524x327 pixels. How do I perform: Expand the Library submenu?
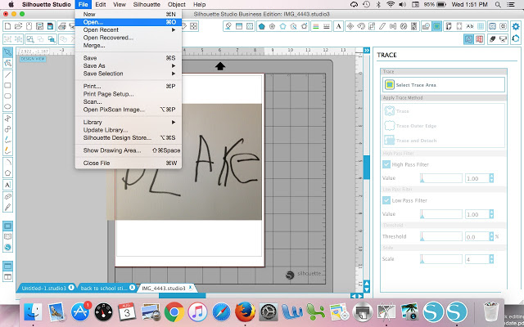tap(129, 122)
